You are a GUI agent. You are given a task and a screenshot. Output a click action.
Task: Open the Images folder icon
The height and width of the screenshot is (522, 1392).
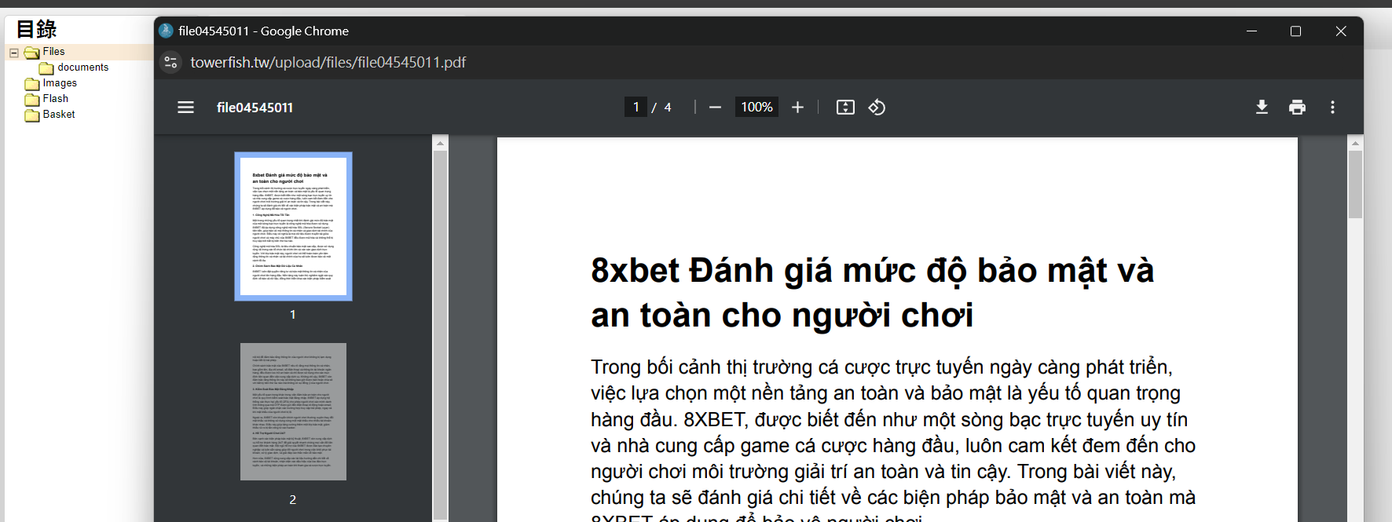(32, 84)
